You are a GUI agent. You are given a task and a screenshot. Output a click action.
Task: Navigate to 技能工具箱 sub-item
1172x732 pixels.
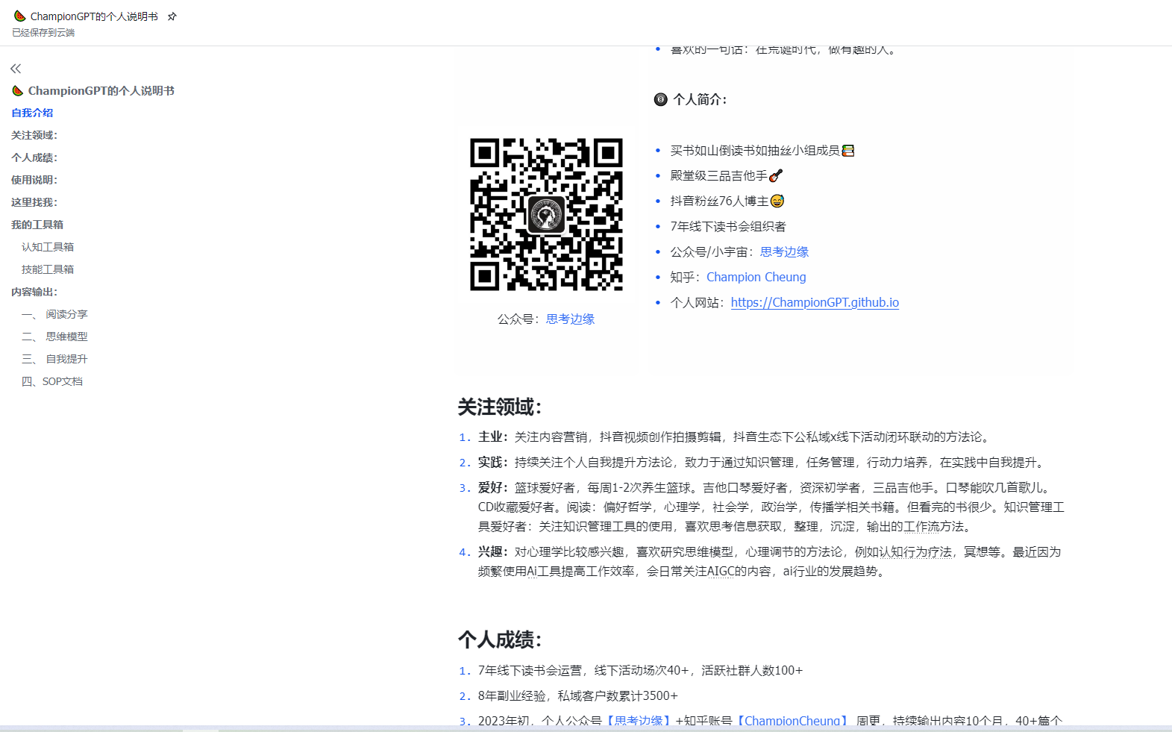click(x=48, y=269)
